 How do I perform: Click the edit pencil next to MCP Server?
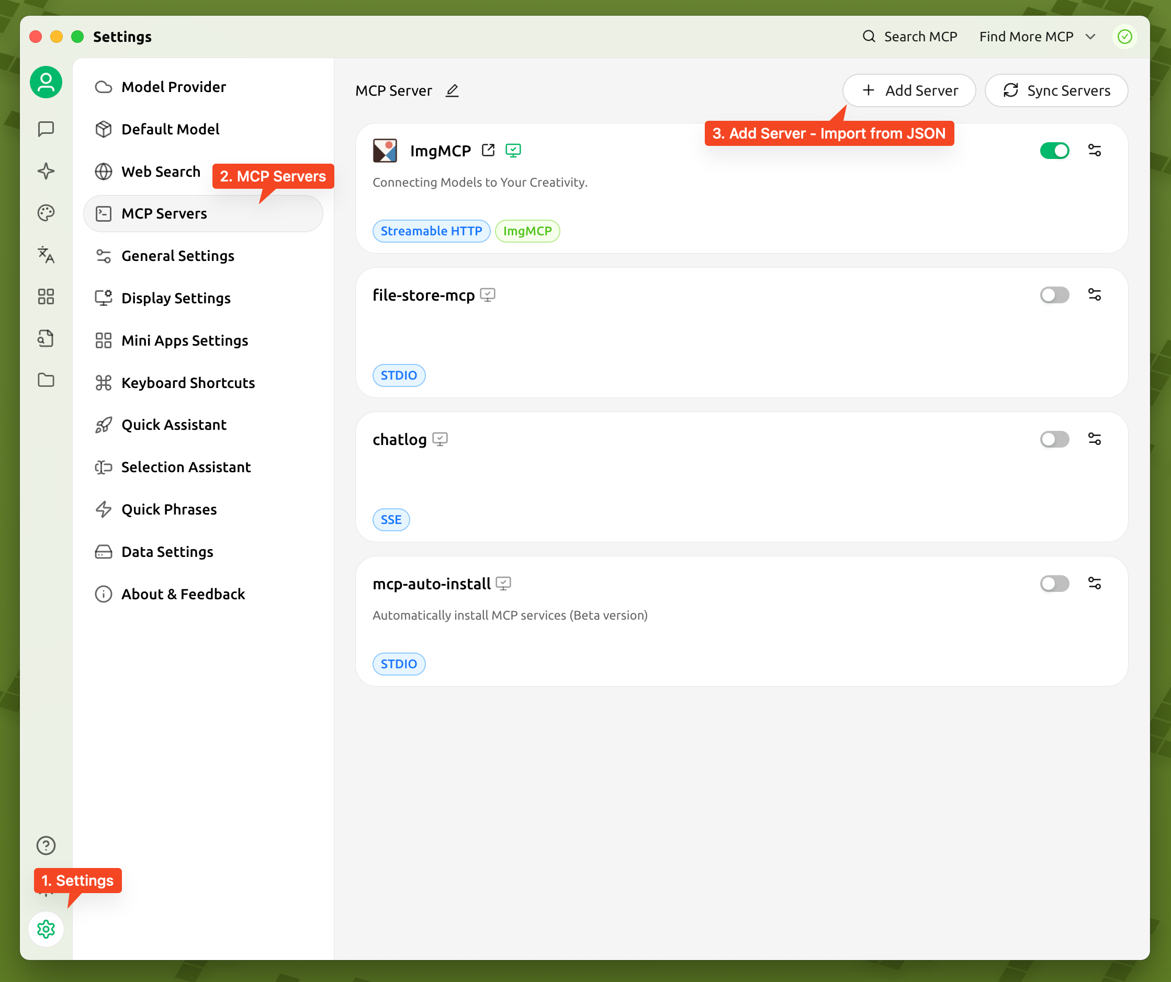(x=452, y=90)
